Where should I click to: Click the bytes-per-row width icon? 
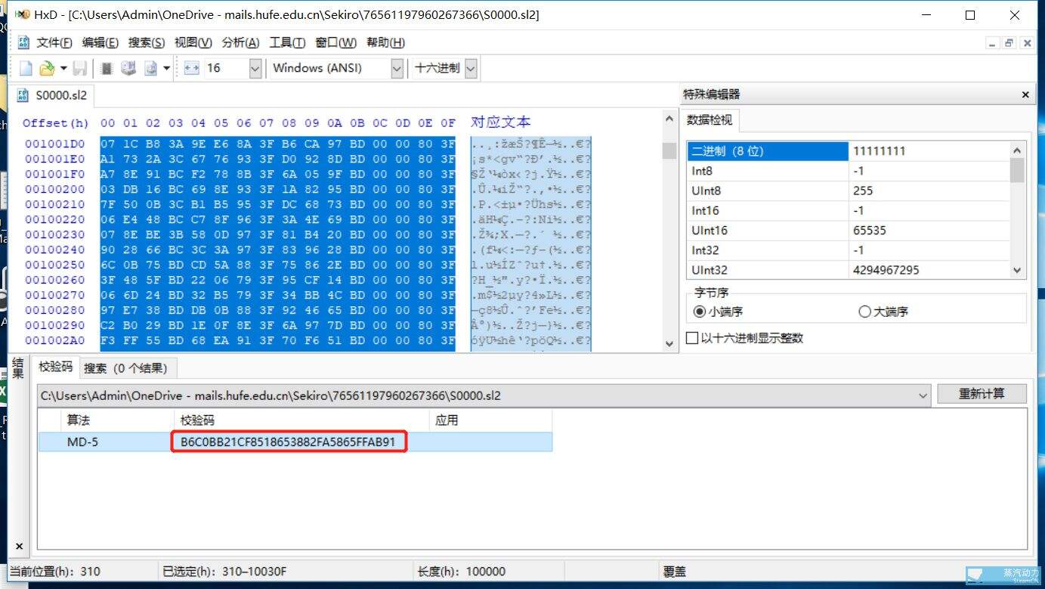[x=191, y=68]
